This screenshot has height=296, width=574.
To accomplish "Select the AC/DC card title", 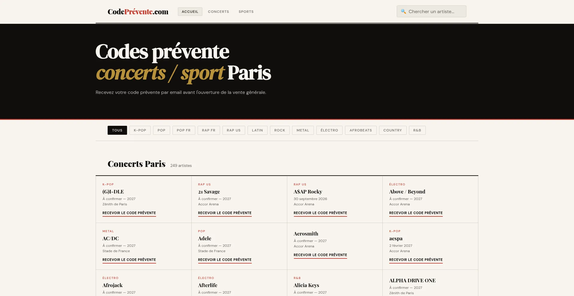I will 111,238.
